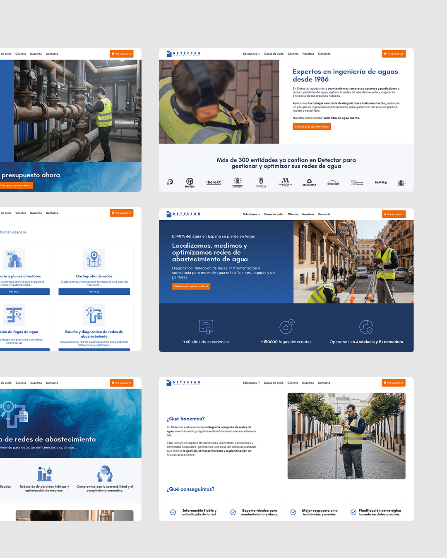Click the '¿Qué hacemos?' heading

[185, 419]
